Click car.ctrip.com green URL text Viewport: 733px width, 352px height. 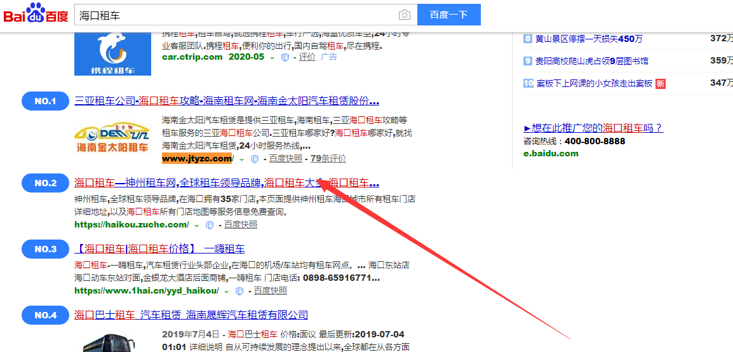(192, 57)
